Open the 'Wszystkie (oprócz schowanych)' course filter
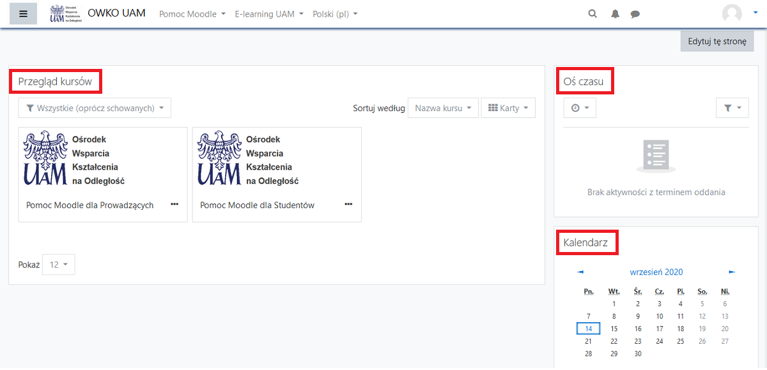This screenshot has height=370, width=767. [94, 108]
